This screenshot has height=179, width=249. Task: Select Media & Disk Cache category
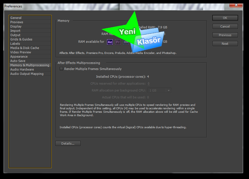click(x=25, y=48)
